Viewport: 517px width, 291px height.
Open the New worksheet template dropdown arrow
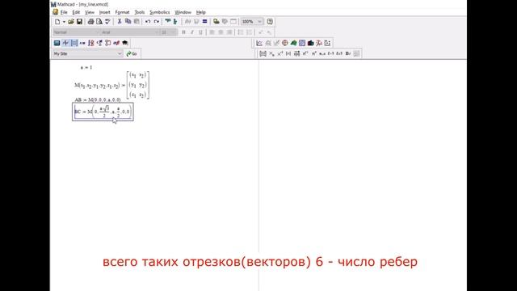click(x=64, y=22)
